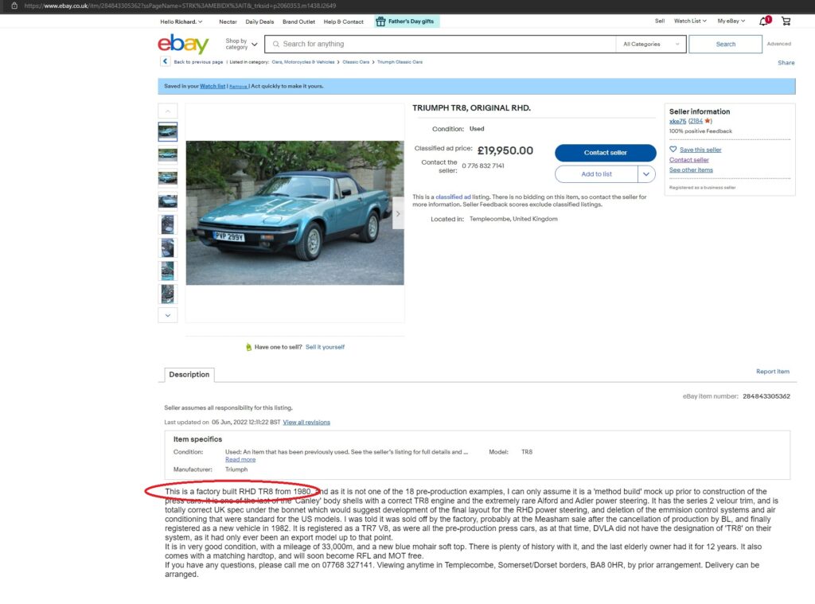Click the Father's Day gifts banner
The height and width of the screenshot is (604, 815).
(x=407, y=21)
